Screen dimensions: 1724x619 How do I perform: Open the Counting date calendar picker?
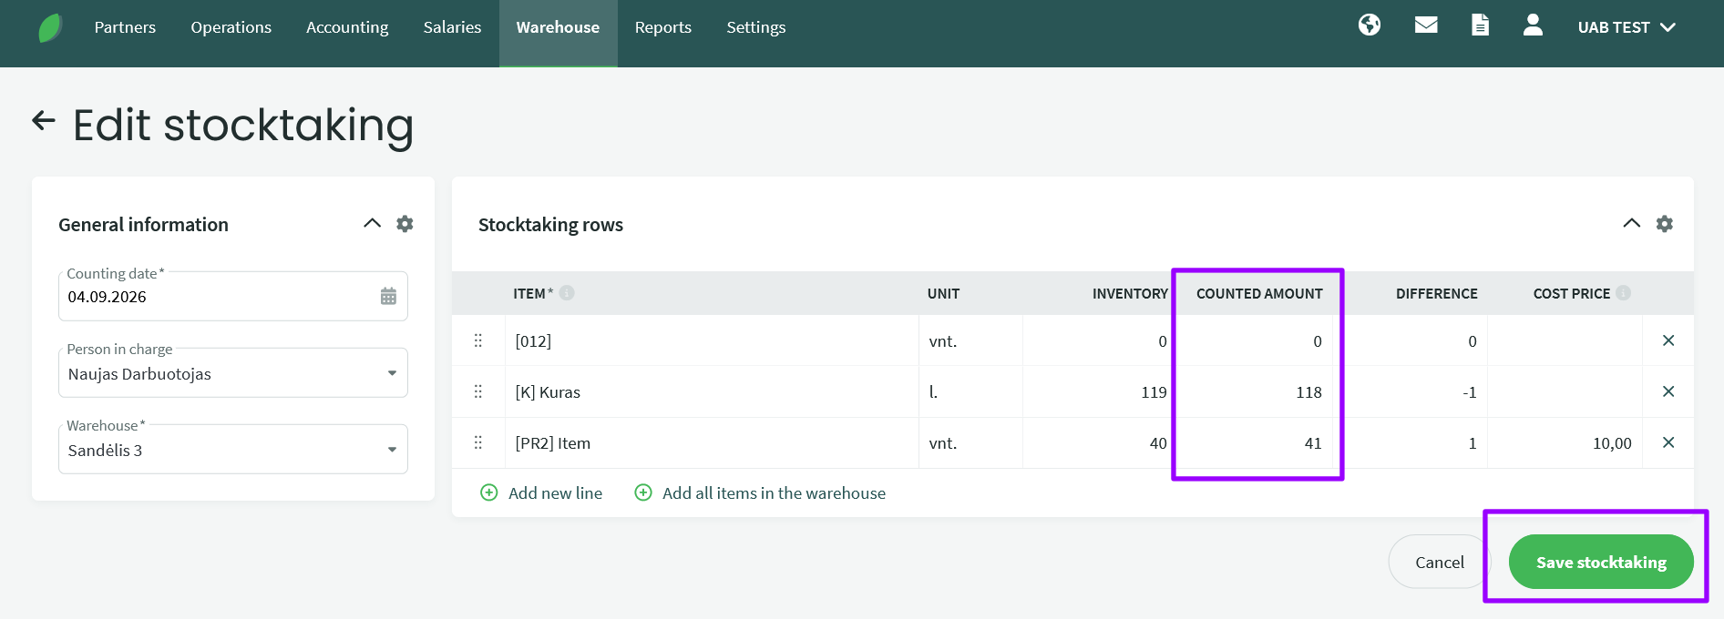point(388,296)
